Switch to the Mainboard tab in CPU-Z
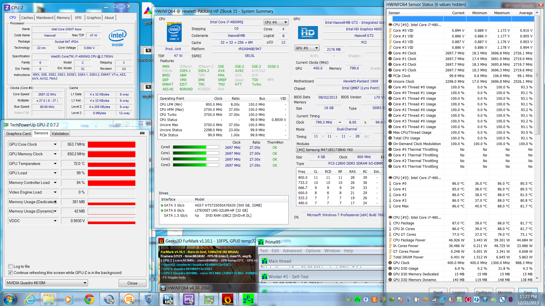 click(x=45, y=18)
